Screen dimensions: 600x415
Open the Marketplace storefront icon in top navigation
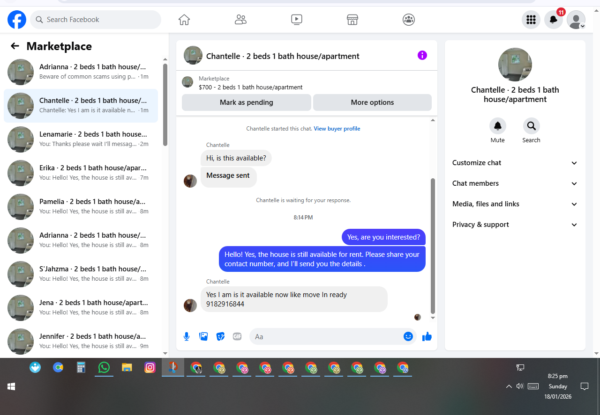tap(352, 20)
